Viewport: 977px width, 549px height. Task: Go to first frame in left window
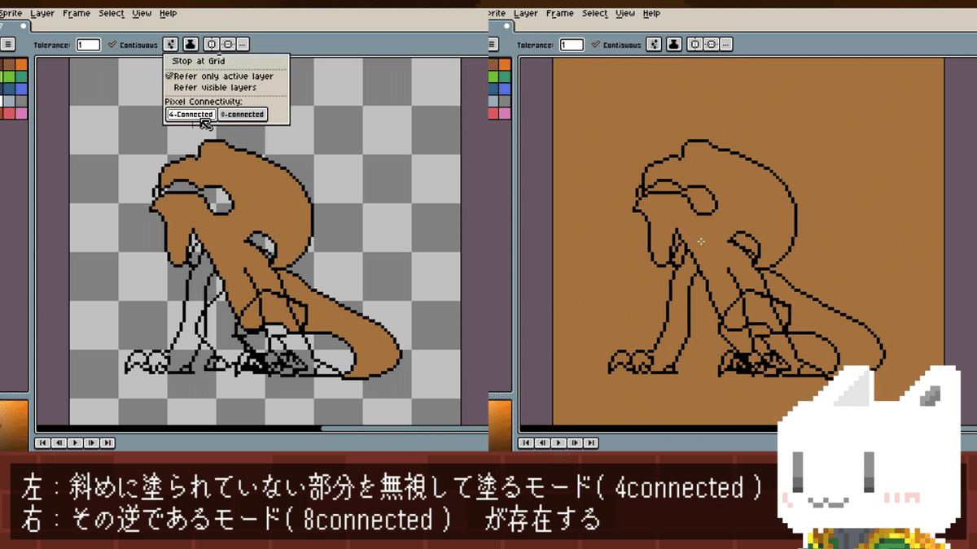(42, 443)
